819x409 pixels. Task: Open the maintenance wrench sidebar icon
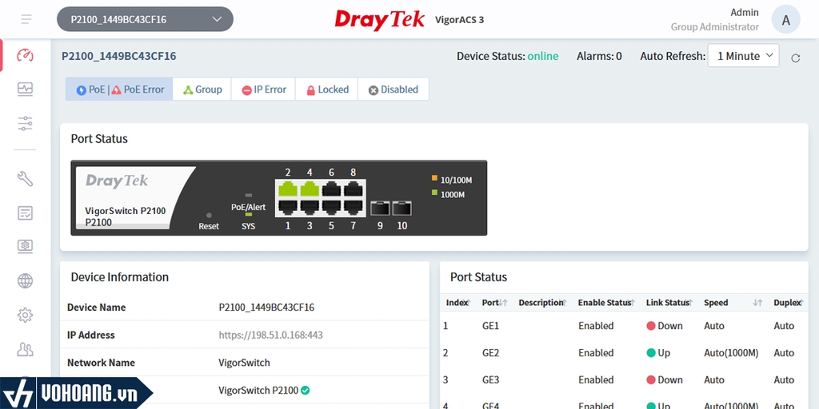[x=25, y=179]
